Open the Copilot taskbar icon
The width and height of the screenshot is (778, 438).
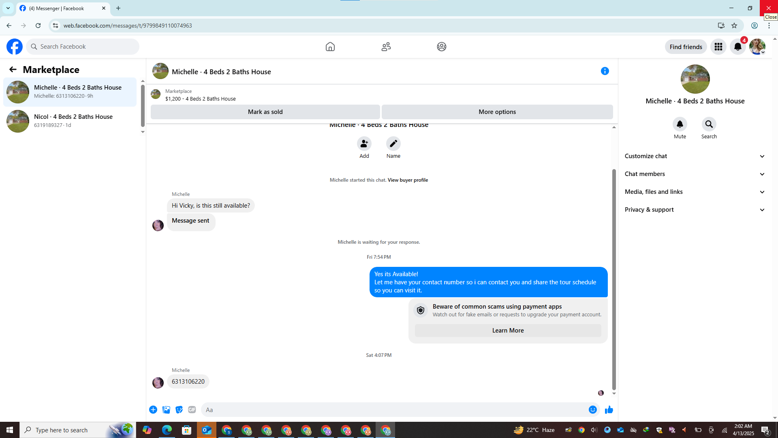point(147,430)
